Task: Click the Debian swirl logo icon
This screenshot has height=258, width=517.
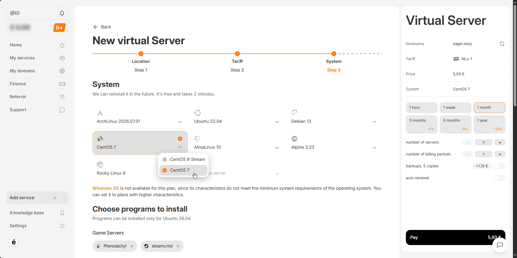Action: point(294,113)
